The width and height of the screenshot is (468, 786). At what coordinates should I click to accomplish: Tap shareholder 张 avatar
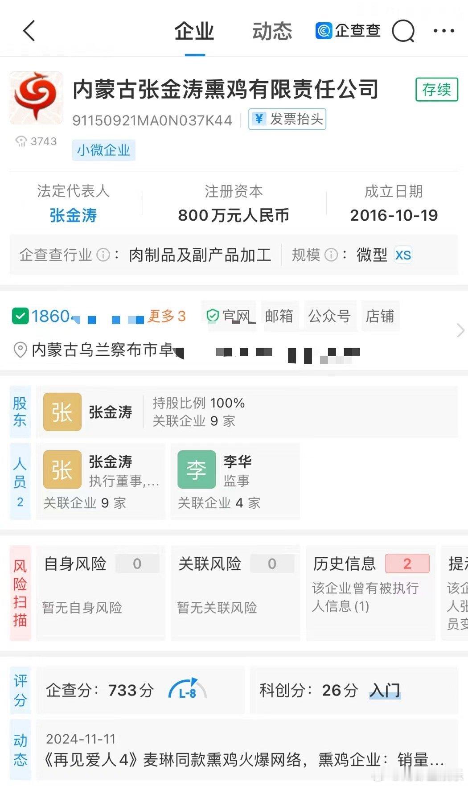click(62, 412)
